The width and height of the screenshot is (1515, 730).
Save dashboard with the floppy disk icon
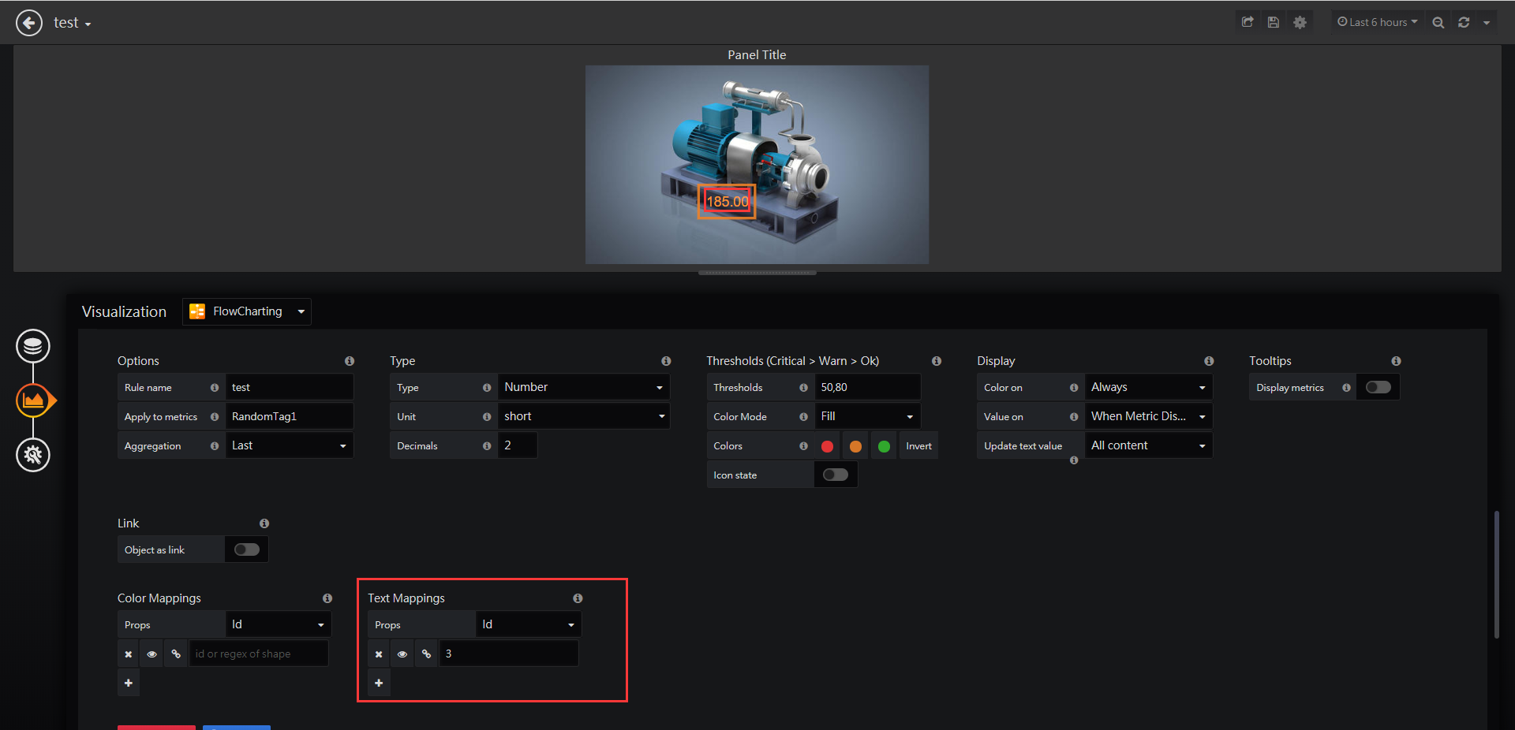coord(1274,22)
